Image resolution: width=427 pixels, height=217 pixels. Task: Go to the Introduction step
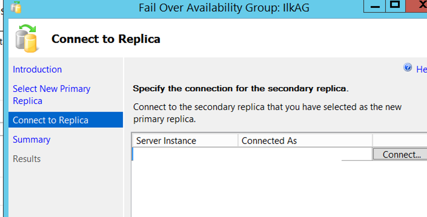[x=37, y=69]
